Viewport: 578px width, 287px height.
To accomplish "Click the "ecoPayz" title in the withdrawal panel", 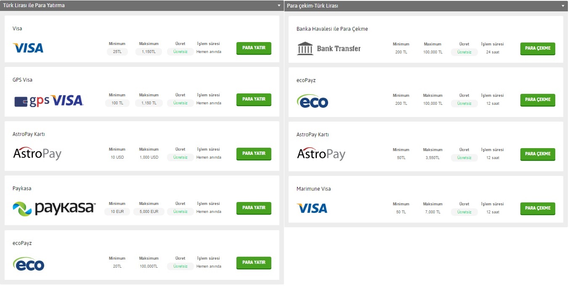I will pyautogui.click(x=306, y=80).
